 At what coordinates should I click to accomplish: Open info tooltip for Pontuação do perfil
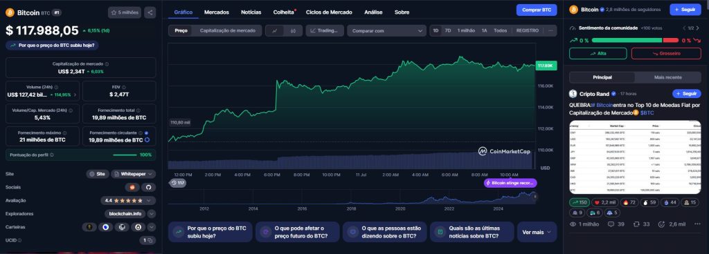pos(52,155)
